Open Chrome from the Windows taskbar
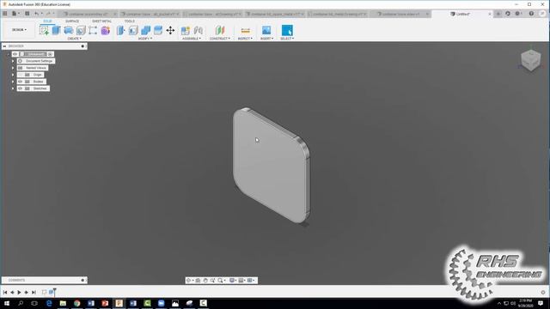550x309 pixels. 76,303
